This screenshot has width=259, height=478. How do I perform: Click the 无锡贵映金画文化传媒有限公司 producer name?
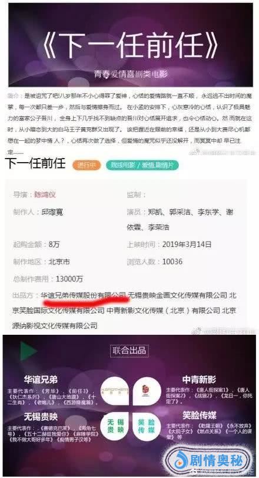click(x=178, y=295)
